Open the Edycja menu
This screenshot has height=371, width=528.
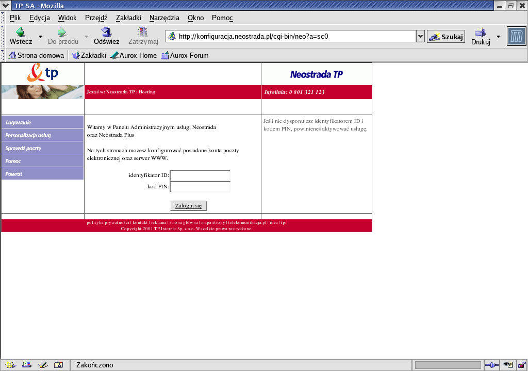coord(39,18)
